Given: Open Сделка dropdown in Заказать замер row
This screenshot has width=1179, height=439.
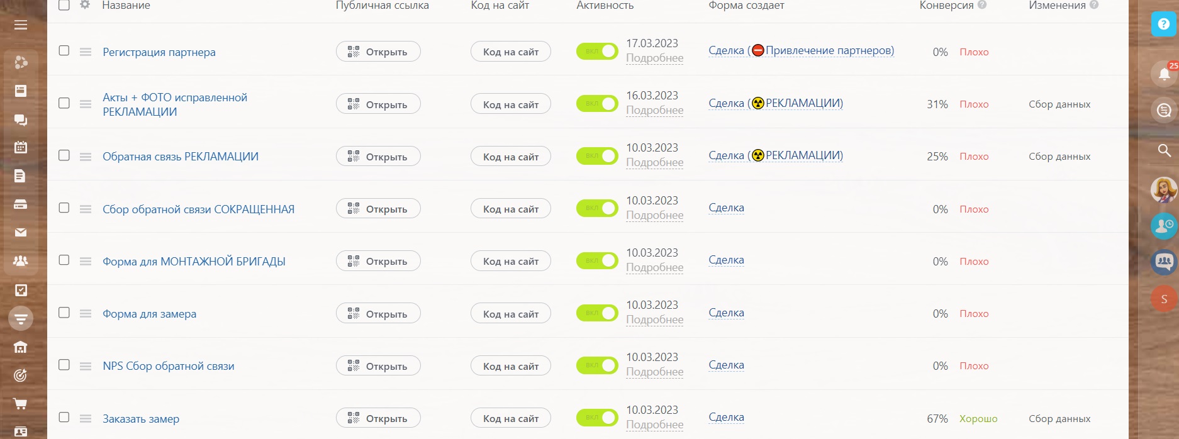Looking at the screenshot, I should coord(726,417).
